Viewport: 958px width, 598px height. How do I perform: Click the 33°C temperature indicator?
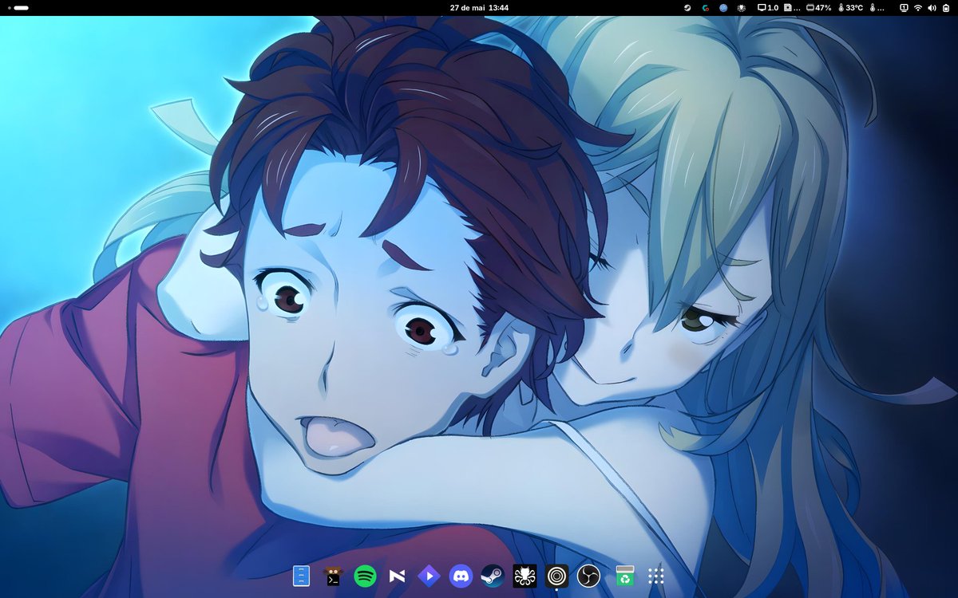click(850, 8)
